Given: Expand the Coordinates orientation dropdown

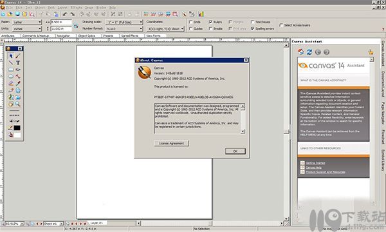Looking at the screenshot, I should click(x=165, y=29).
